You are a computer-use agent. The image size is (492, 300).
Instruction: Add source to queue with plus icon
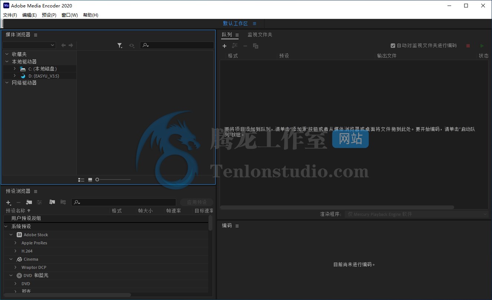pos(224,46)
